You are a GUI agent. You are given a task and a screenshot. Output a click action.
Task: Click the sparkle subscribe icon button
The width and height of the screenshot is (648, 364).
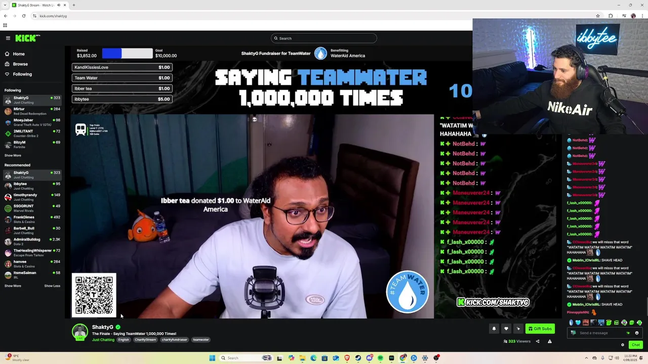point(518,329)
